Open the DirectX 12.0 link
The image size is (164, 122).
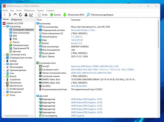76,43
